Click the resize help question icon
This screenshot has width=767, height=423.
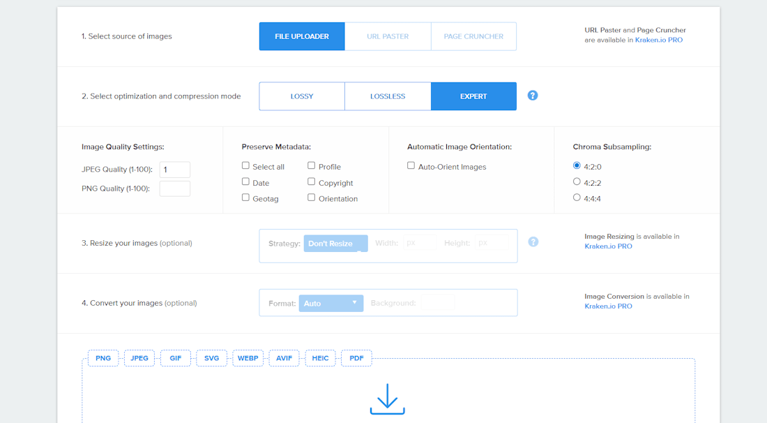533,242
